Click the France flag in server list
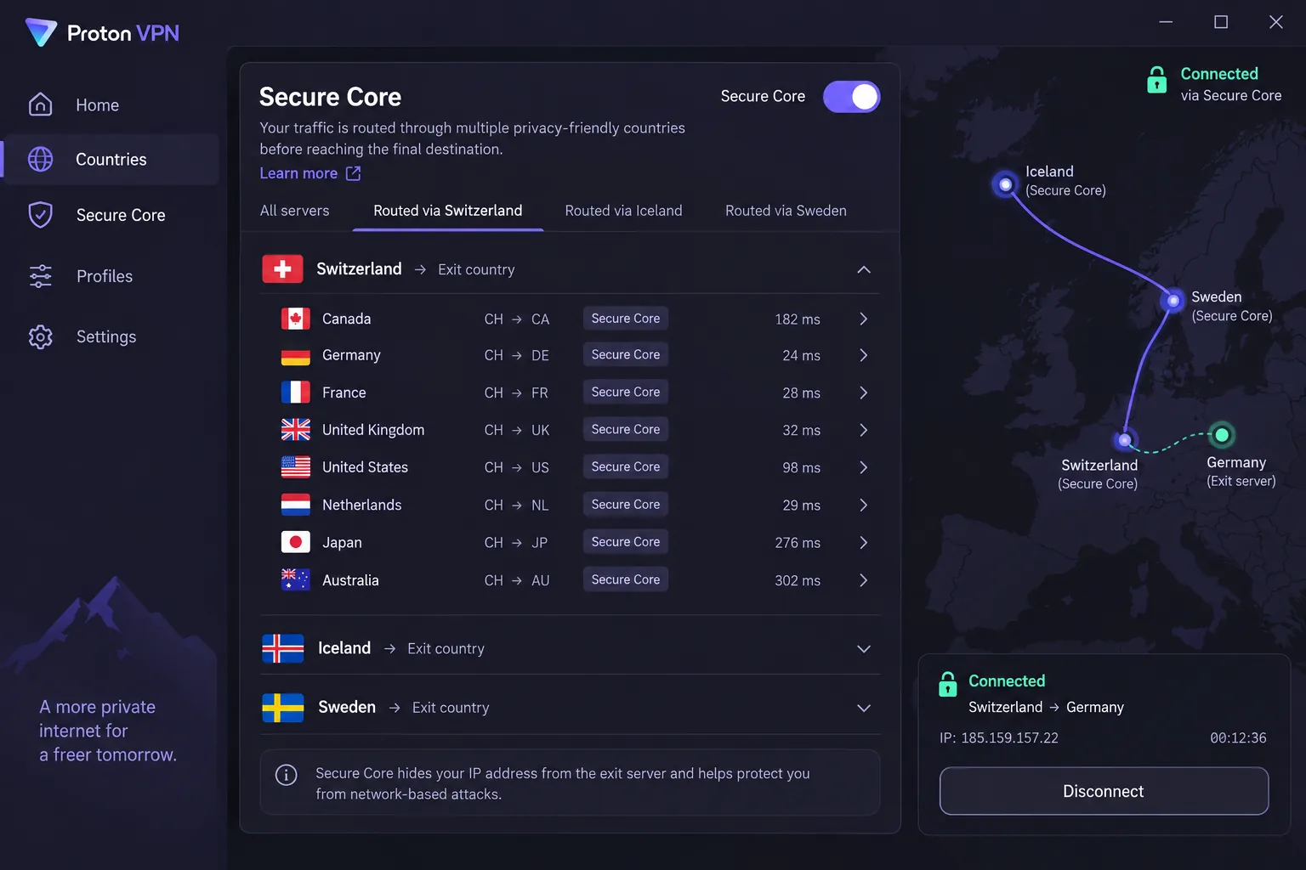Image resolution: width=1306 pixels, height=870 pixels. (295, 393)
